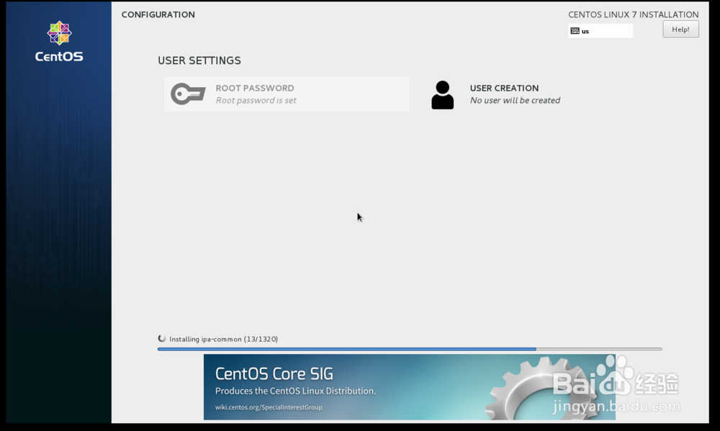Click wiki.centos.org/SpecialInterestGroup text
This screenshot has width=720, height=431.
(269, 407)
